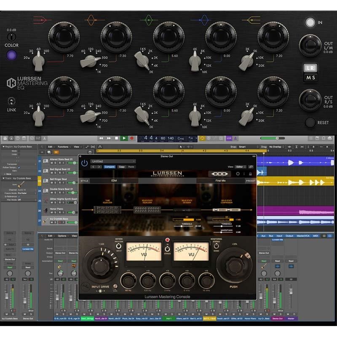Image resolution: width=337 pixels, height=337 pixels.
Task: Click the Stop transport button
Action: pos(116,138)
